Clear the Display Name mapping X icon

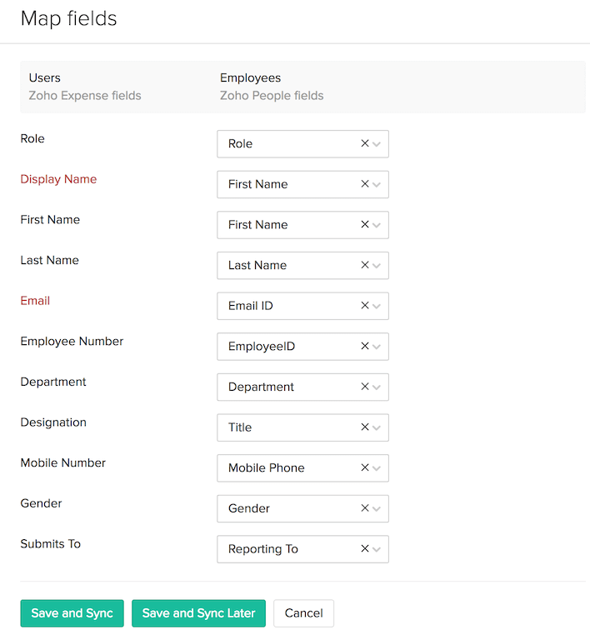pos(365,184)
